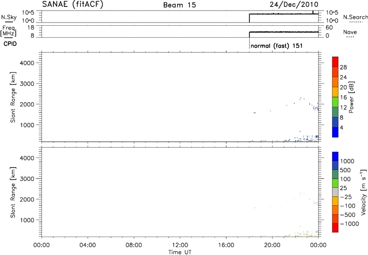Click the "60" Nave axis tick label
Viewport: 368px width, 255px height.
pyautogui.click(x=329, y=28)
